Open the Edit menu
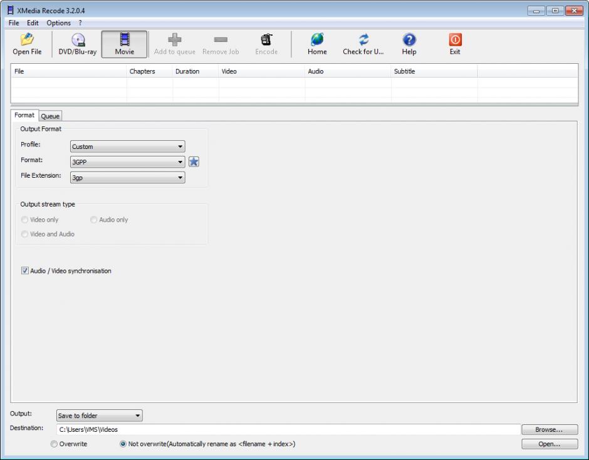Image resolution: width=589 pixels, height=460 pixels. point(33,23)
